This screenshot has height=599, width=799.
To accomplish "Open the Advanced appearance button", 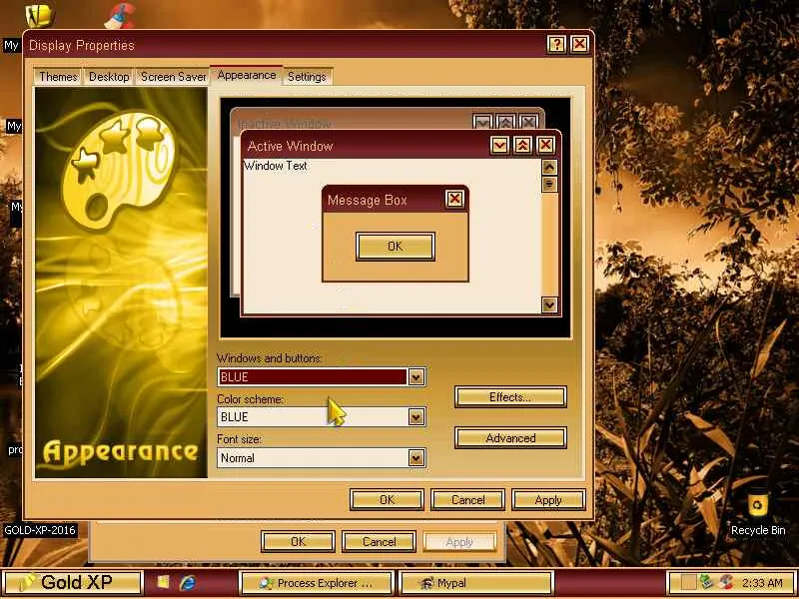I will coord(510,438).
